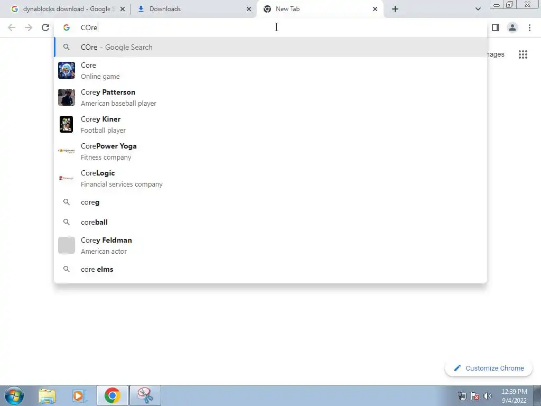Click the magnifier icon beside 'coreball'
Viewport: 541px width, 406px height.
pyautogui.click(x=66, y=223)
